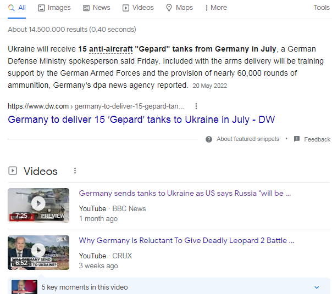The image size is (332, 294).
Task: Open the Maps search tab
Action: (x=179, y=8)
